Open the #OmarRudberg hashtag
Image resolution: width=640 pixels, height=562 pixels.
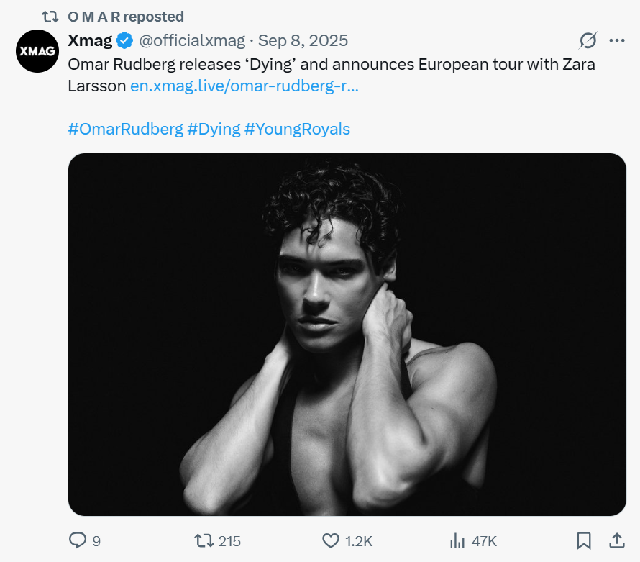(124, 129)
